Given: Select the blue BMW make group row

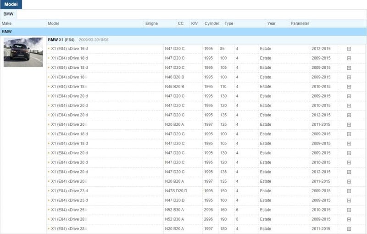Looking at the screenshot, I should coord(183,32).
